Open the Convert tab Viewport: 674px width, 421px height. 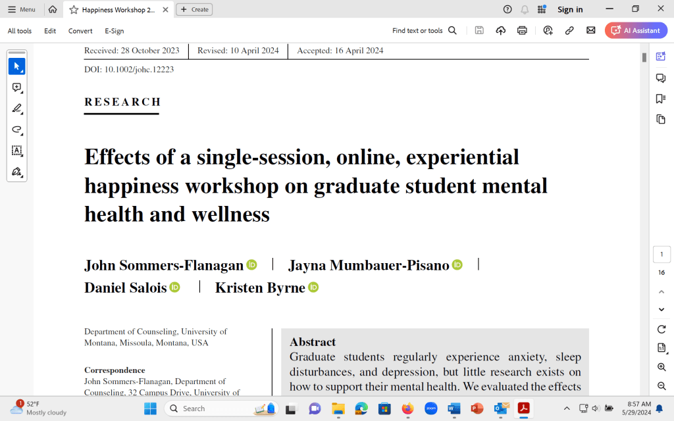tap(80, 31)
